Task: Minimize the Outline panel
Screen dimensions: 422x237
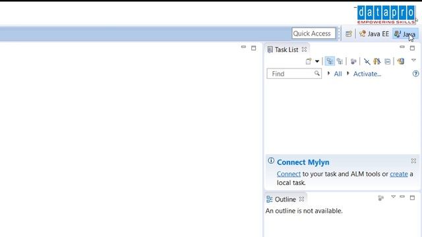Action: pos(402,197)
